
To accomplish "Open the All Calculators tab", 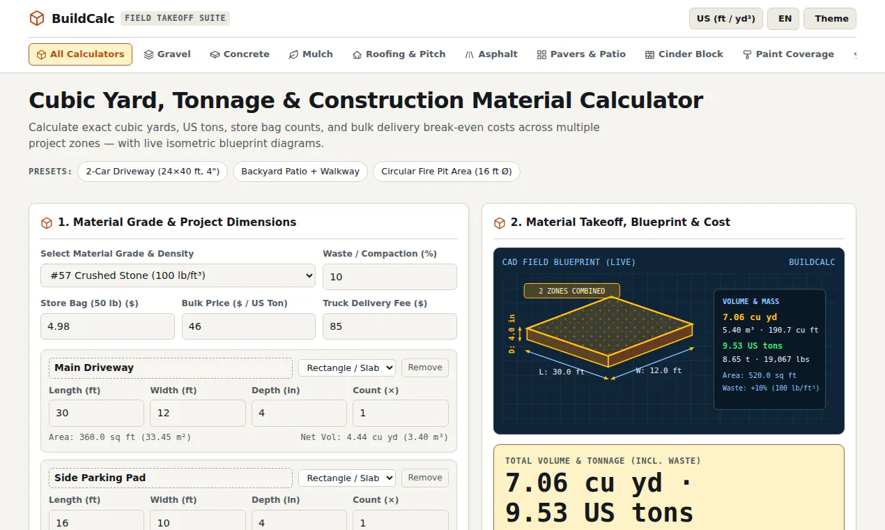I will 80,54.
